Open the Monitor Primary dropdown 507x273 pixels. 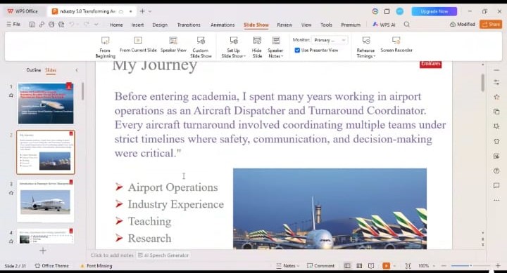pos(330,40)
